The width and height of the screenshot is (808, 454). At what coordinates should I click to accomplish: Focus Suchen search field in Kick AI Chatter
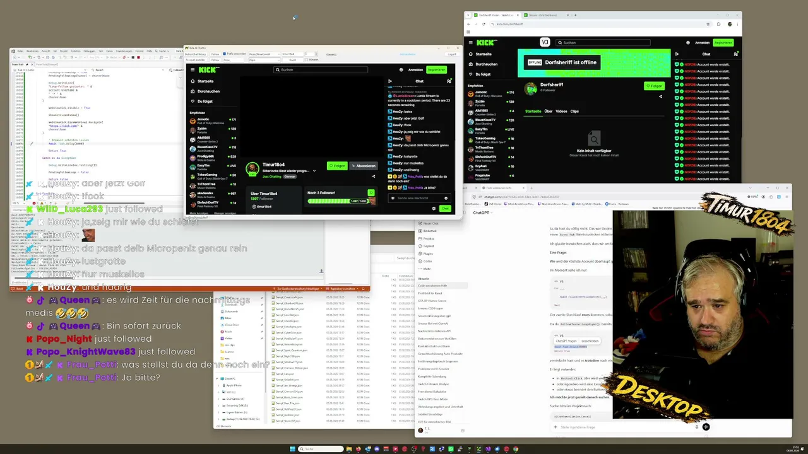coord(321,70)
